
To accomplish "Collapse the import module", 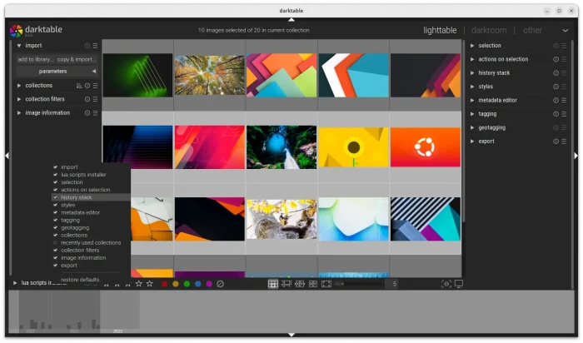I will 19,46.
